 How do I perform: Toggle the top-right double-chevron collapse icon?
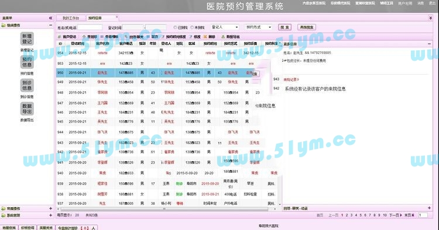click(x=431, y=18)
